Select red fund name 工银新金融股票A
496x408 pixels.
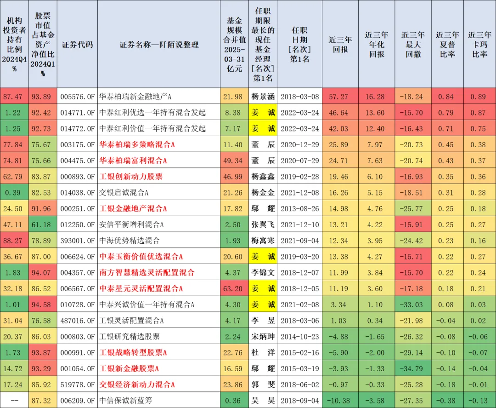(129, 368)
